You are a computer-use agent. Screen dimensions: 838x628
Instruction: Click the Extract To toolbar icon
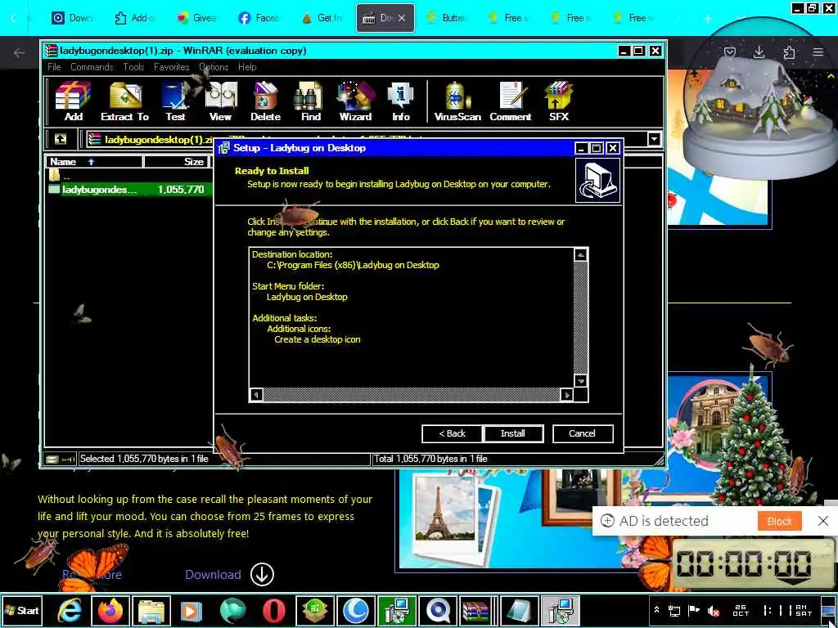(x=125, y=101)
